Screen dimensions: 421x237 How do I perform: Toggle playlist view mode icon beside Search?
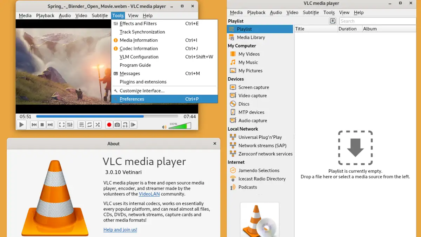333,21
